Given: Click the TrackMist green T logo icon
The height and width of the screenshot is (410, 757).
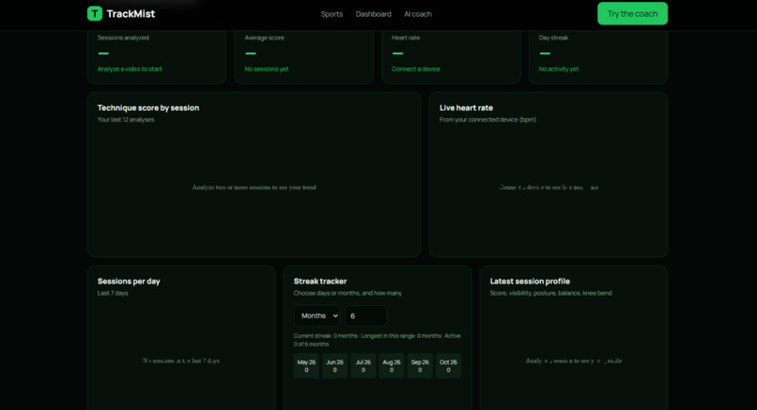Looking at the screenshot, I should pos(95,13).
